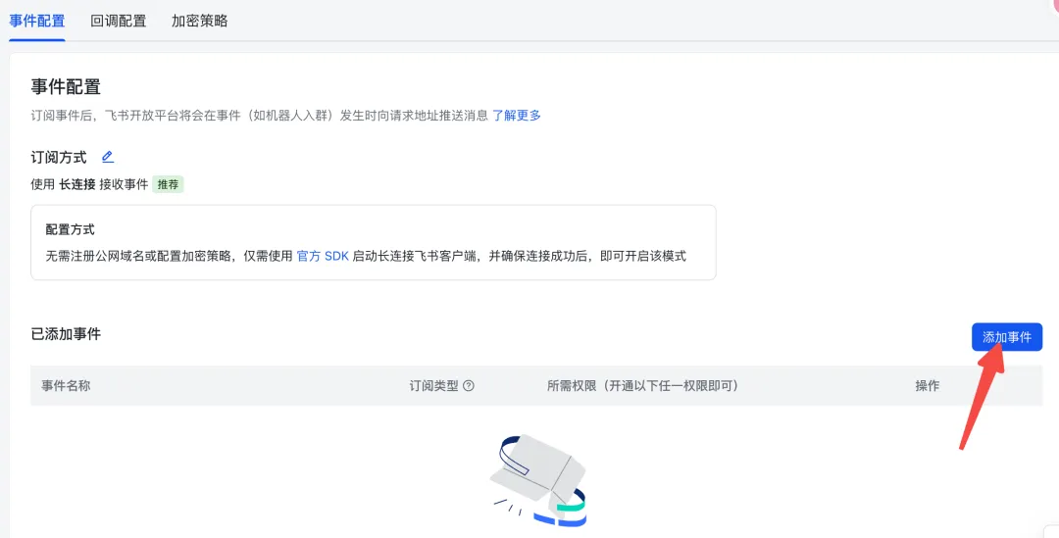Click the 所需权限 column header

642,386
